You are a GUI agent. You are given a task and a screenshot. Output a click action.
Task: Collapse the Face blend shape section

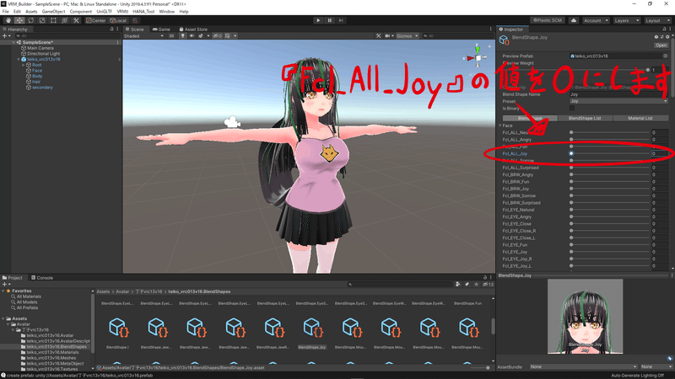(x=500, y=125)
